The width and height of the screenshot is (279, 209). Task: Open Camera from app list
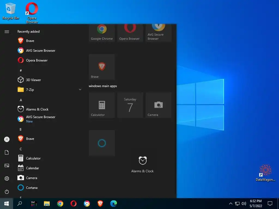(50, 178)
